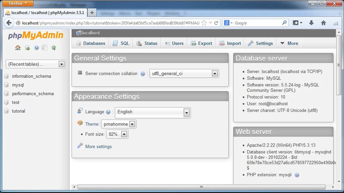The height and width of the screenshot is (193, 344).
Task: Open the test database
Action: [15, 103]
